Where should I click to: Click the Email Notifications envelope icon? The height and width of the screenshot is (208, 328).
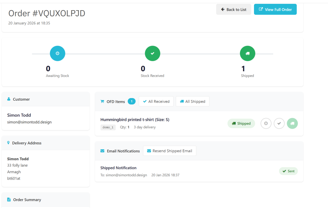point(102,151)
